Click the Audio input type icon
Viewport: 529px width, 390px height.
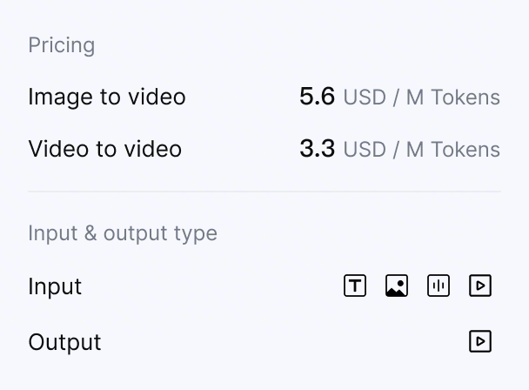pyautogui.click(x=439, y=286)
